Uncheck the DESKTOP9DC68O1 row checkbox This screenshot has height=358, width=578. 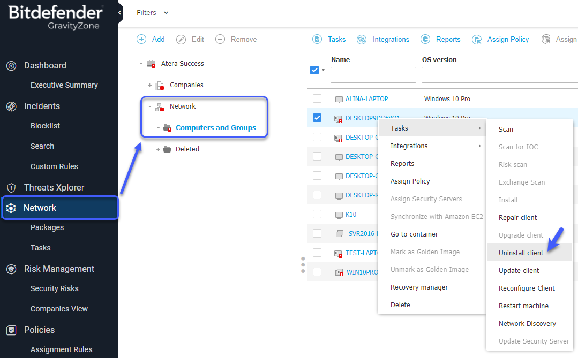point(317,118)
